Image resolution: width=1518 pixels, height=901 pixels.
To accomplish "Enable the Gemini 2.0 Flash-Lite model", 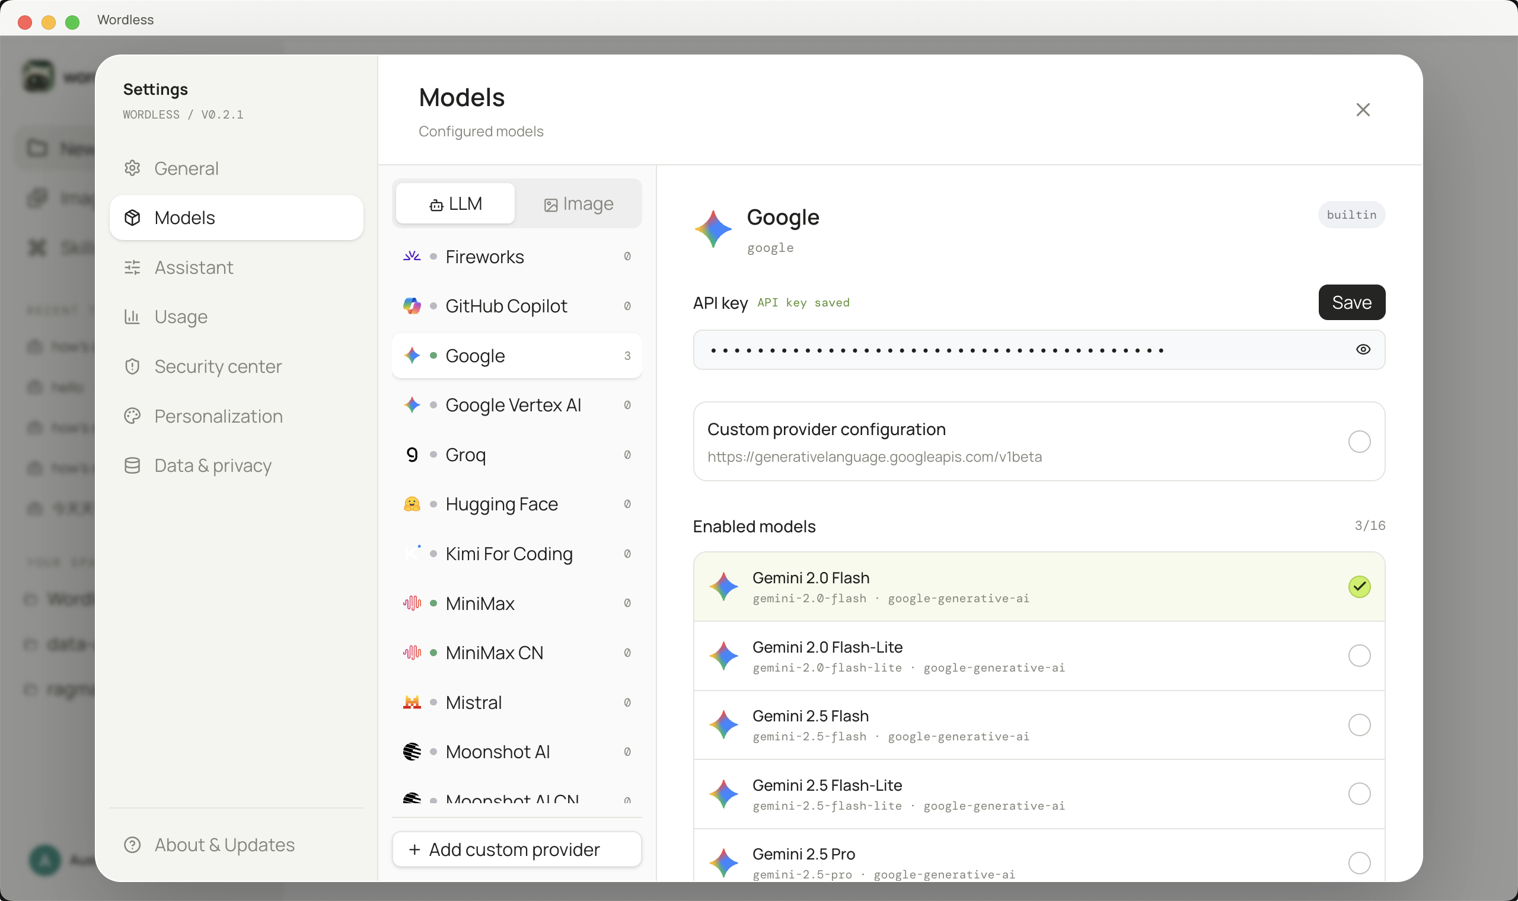I will (x=1359, y=656).
